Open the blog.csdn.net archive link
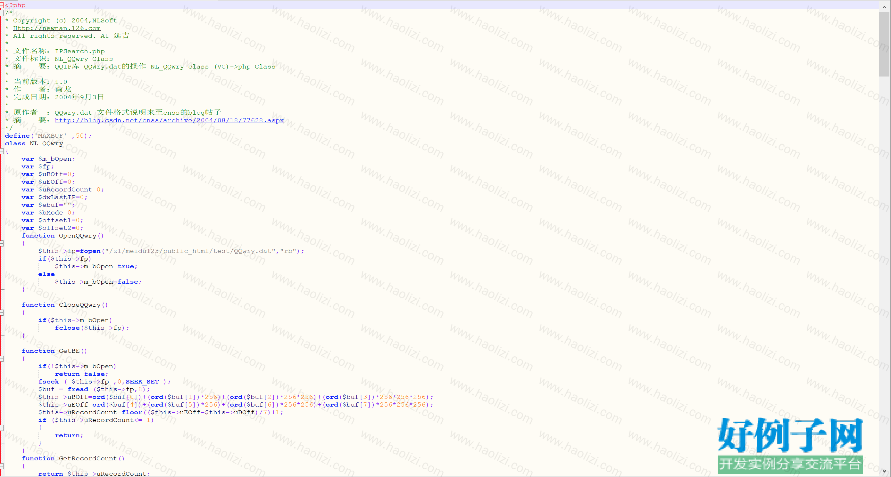 click(169, 120)
